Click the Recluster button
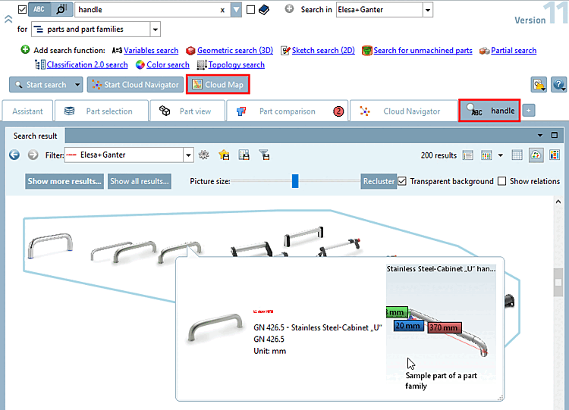 click(379, 181)
